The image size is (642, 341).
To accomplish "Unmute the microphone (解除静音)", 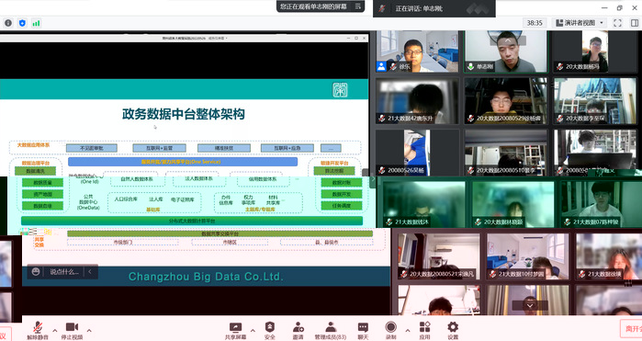I will click(x=38, y=330).
